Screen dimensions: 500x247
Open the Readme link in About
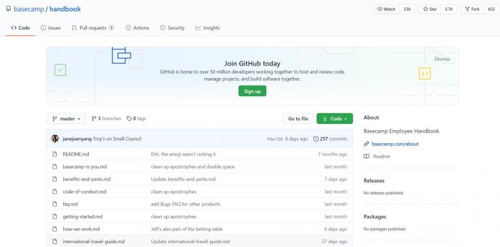(x=381, y=156)
